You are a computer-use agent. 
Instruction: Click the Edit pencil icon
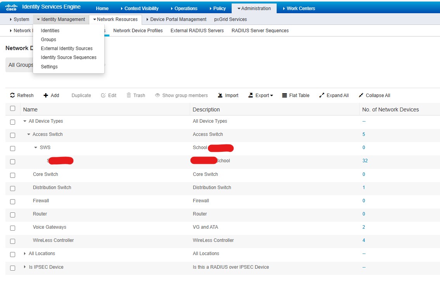pos(103,95)
